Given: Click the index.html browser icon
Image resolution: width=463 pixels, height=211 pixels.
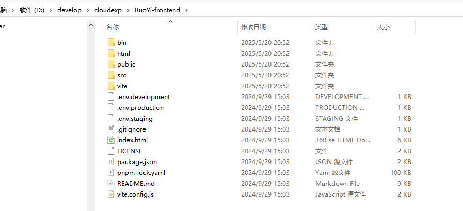Looking at the screenshot, I should (111, 140).
